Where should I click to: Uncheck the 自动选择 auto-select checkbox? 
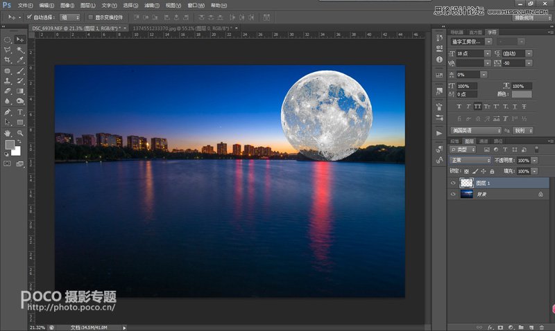pyautogui.click(x=30, y=17)
